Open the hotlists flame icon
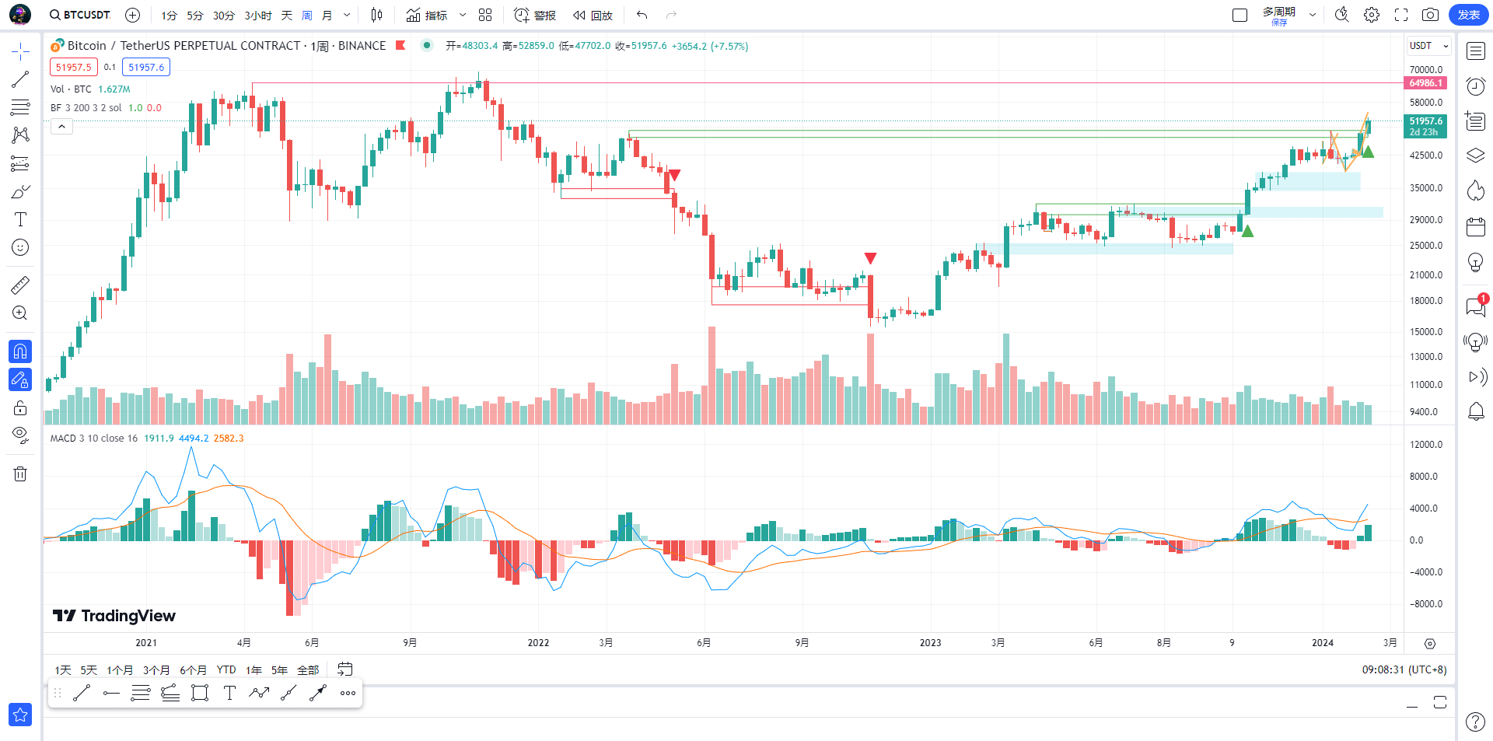The height and width of the screenshot is (741, 1493). pos(1475,190)
